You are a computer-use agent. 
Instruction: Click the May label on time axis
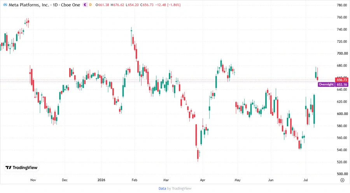[238, 180]
